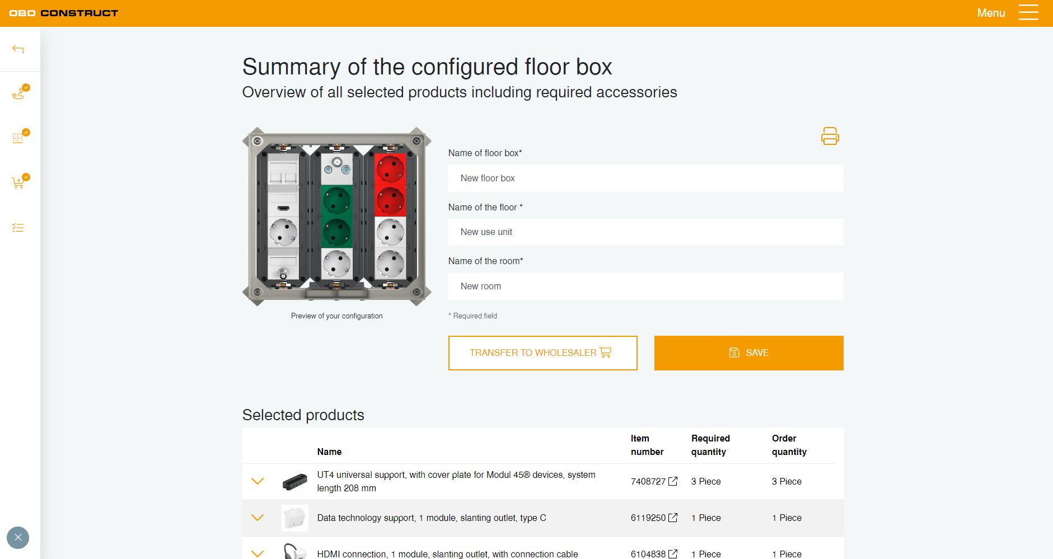This screenshot has height=559, width=1053.
Task: Expand the Data technology support row
Action: (x=258, y=518)
